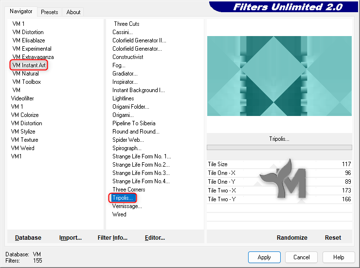Choose the Gradiator... filter
Image resolution: width=360 pixels, height=268 pixels.
coord(125,74)
